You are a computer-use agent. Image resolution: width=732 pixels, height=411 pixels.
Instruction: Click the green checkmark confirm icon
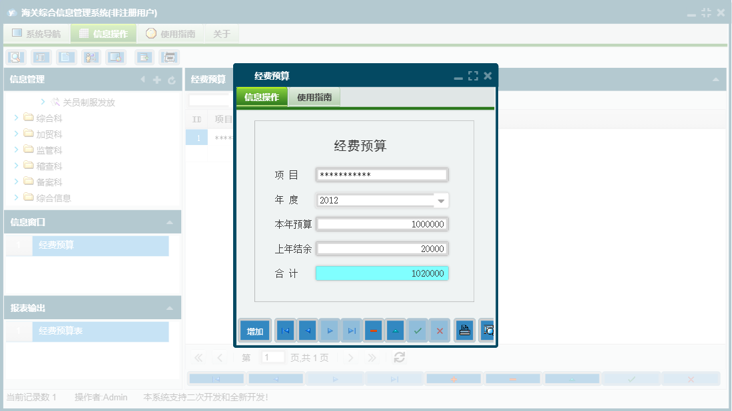point(417,330)
